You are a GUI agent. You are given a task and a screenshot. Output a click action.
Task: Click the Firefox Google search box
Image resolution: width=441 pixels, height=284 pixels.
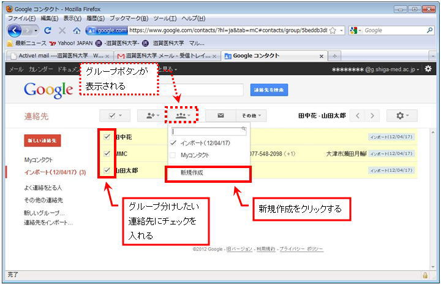click(x=395, y=31)
